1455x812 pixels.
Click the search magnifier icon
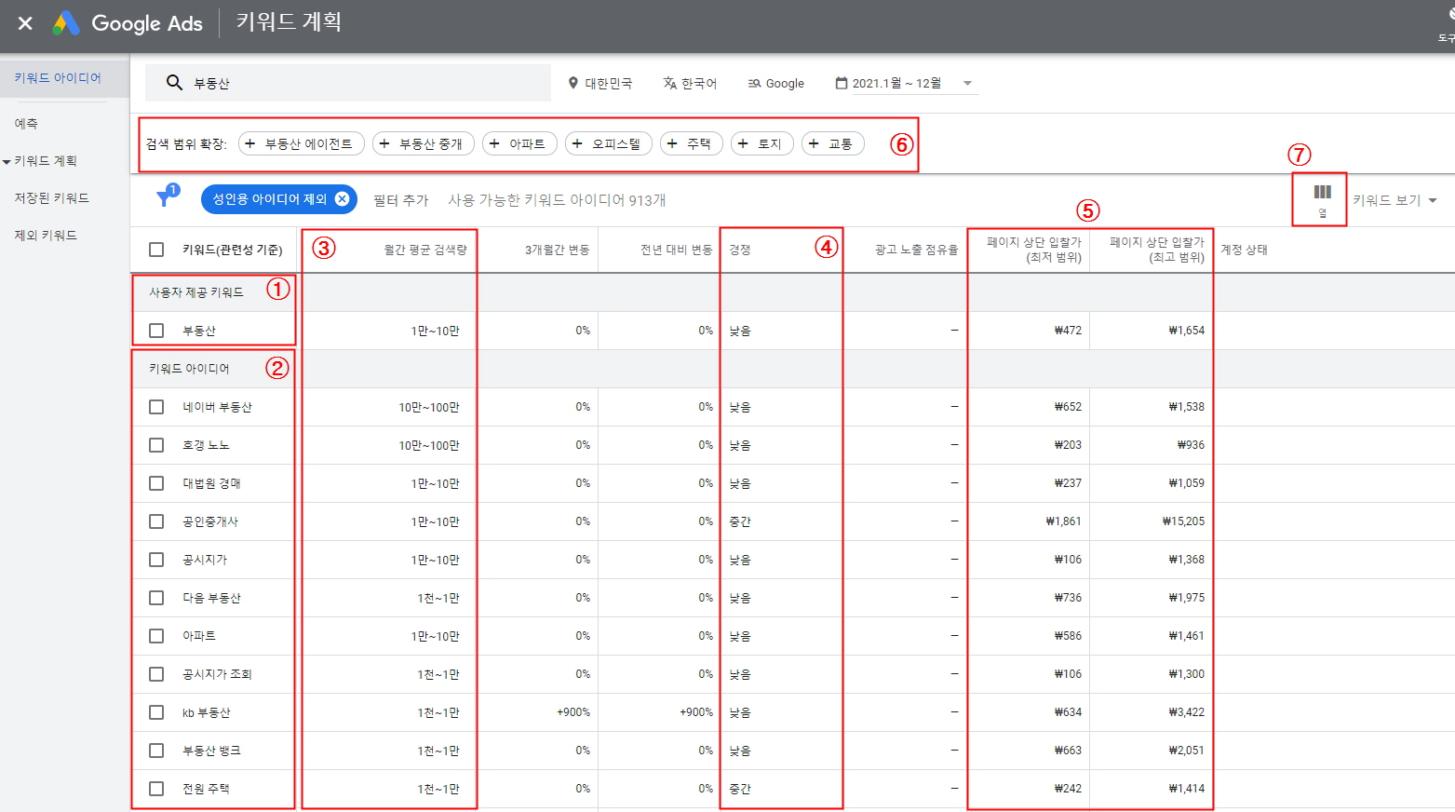tap(174, 83)
